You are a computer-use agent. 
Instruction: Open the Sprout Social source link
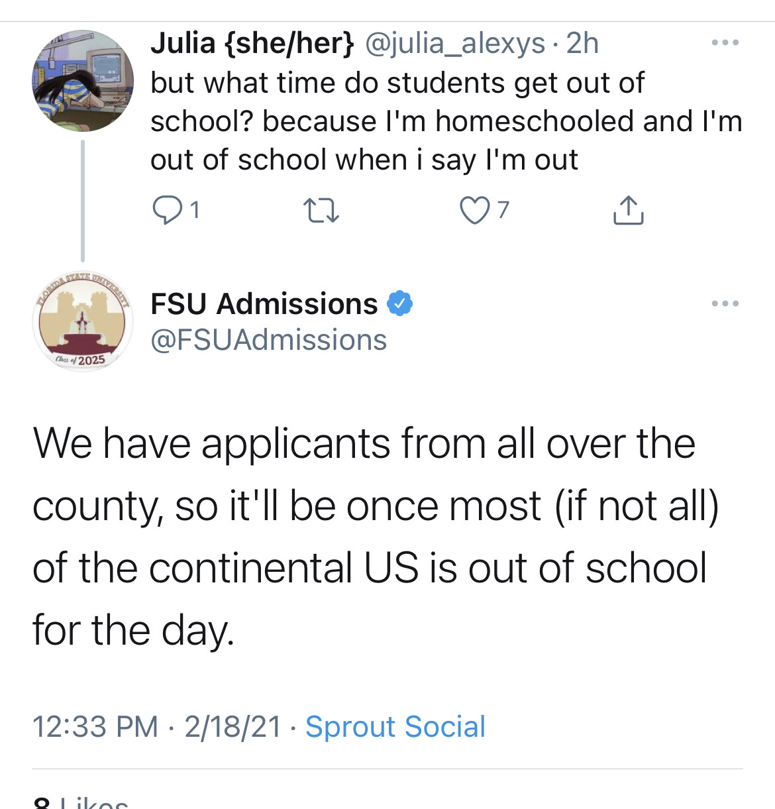395,727
